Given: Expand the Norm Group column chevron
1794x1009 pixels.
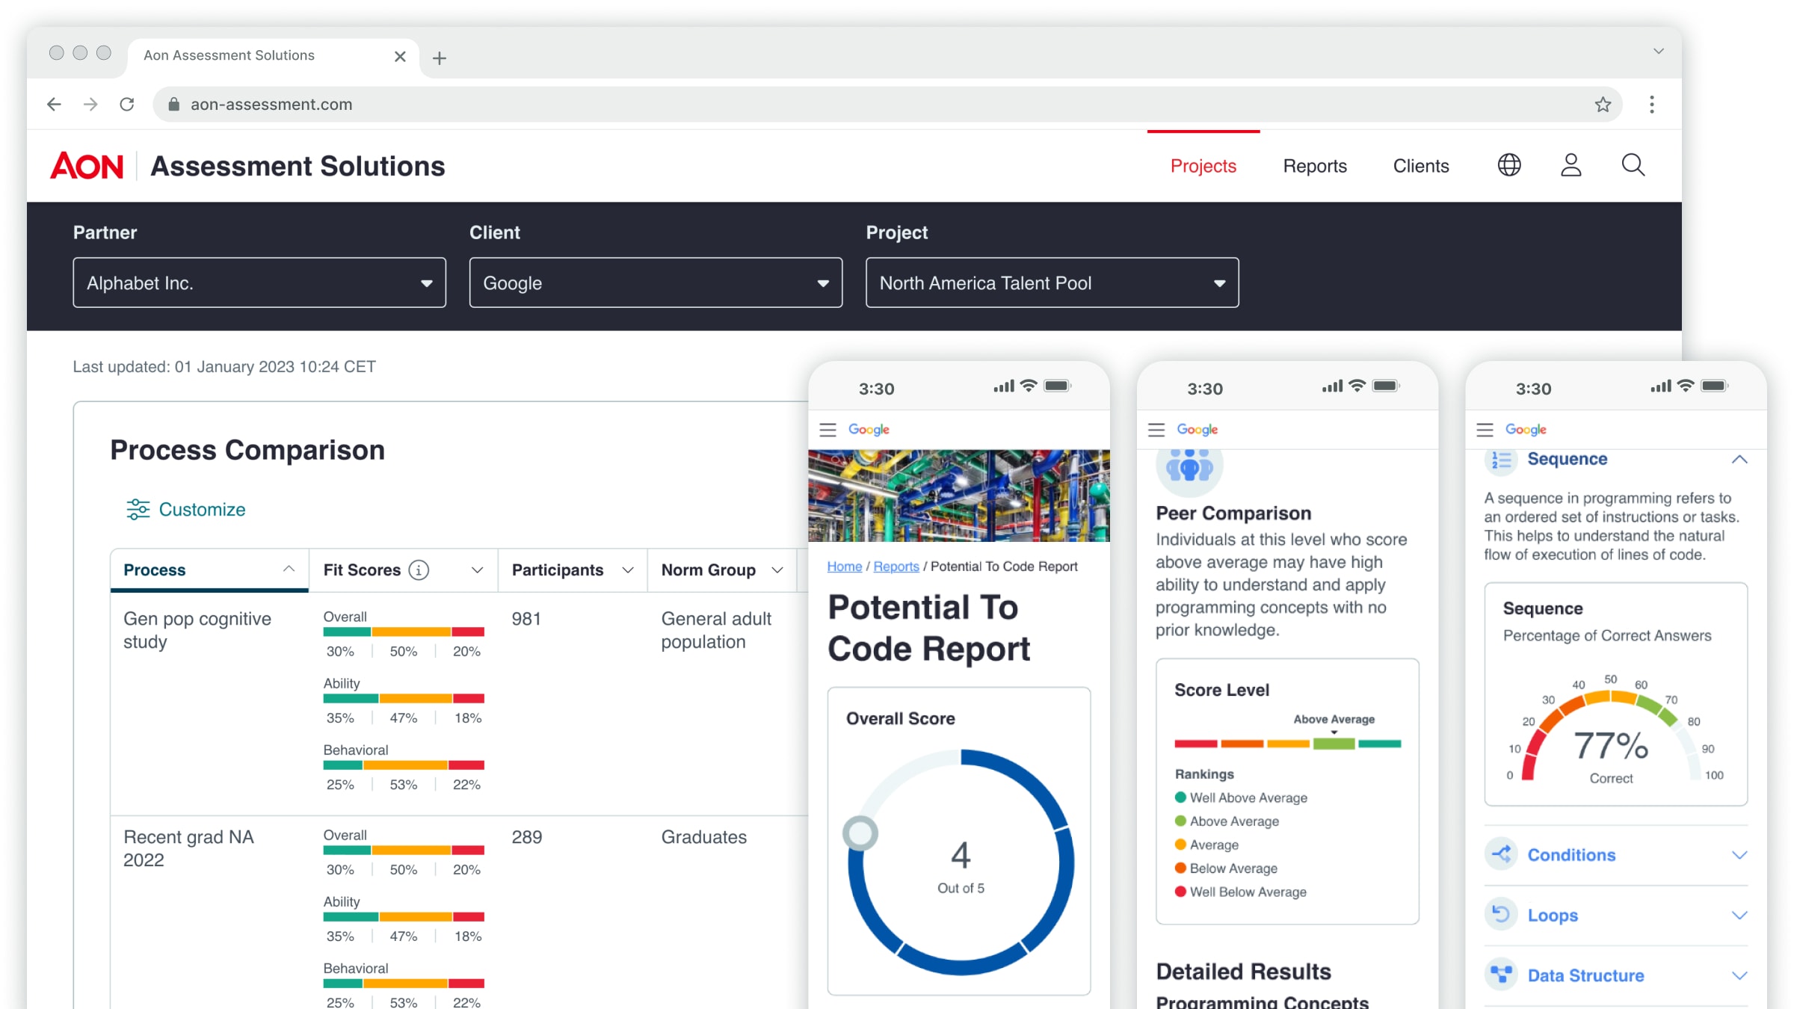Looking at the screenshot, I should coord(777,570).
